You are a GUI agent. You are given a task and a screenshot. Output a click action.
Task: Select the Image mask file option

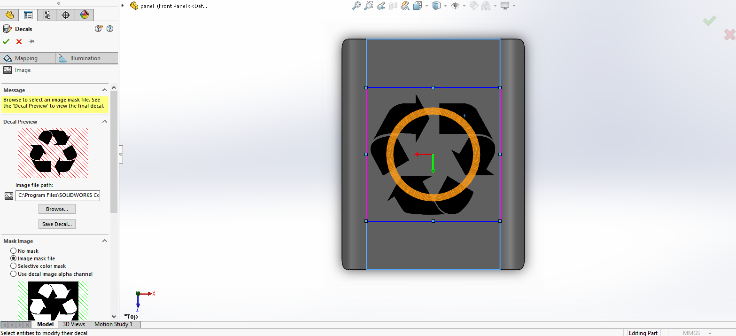click(x=14, y=258)
